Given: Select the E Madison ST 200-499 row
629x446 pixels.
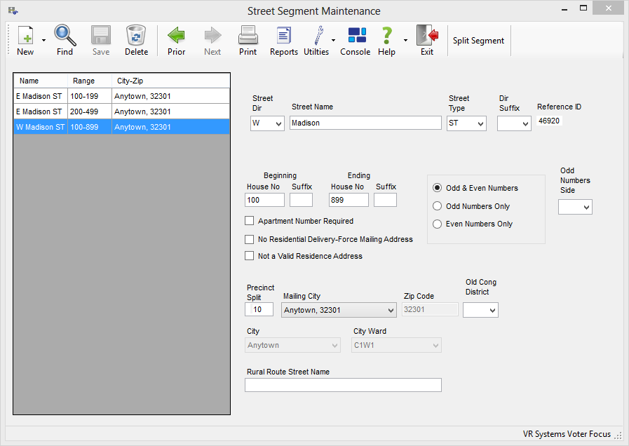Looking at the screenshot, I should click(x=121, y=111).
